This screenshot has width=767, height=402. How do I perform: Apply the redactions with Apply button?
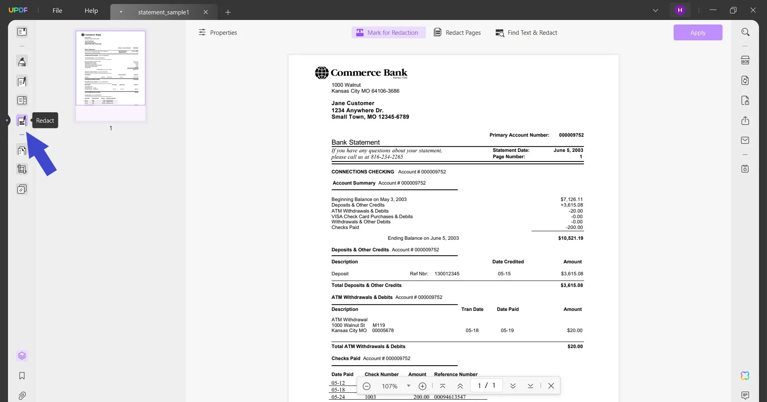click(x=698, y=32)
